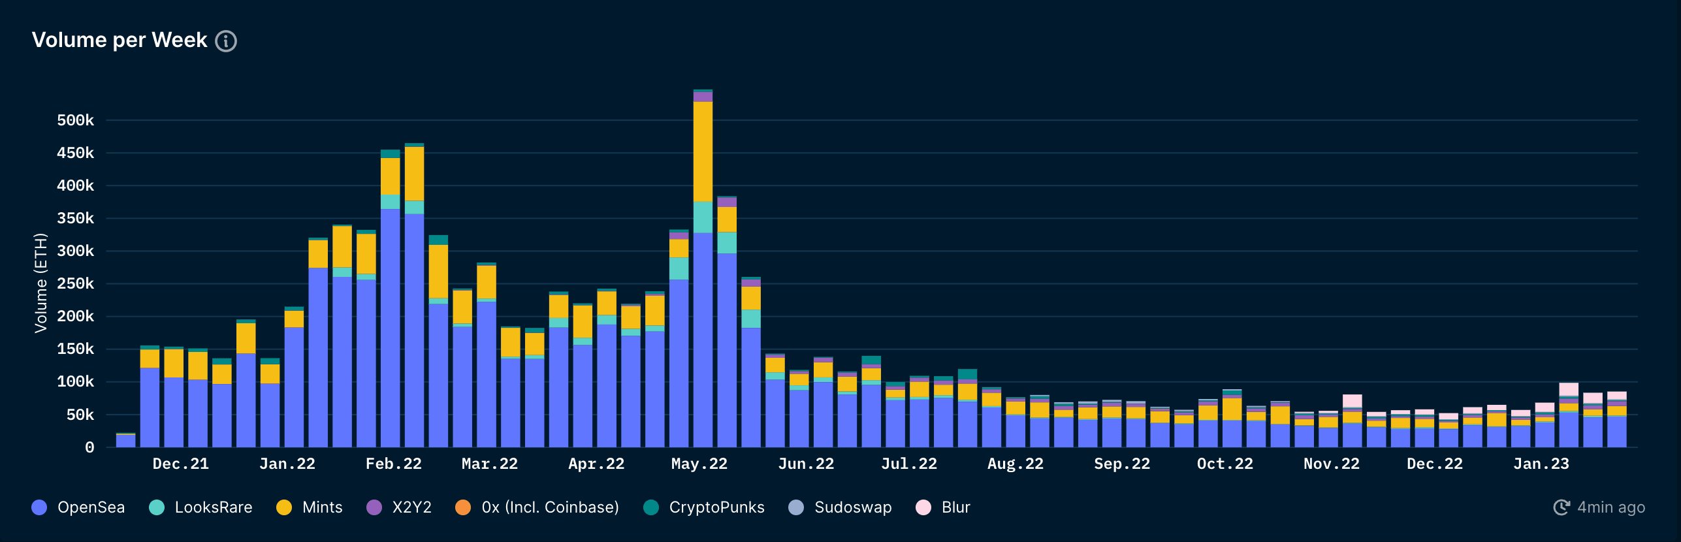Click the Feb.22 x-axis label
This screenshot has width=1681, height=542.
coord(393,464)
